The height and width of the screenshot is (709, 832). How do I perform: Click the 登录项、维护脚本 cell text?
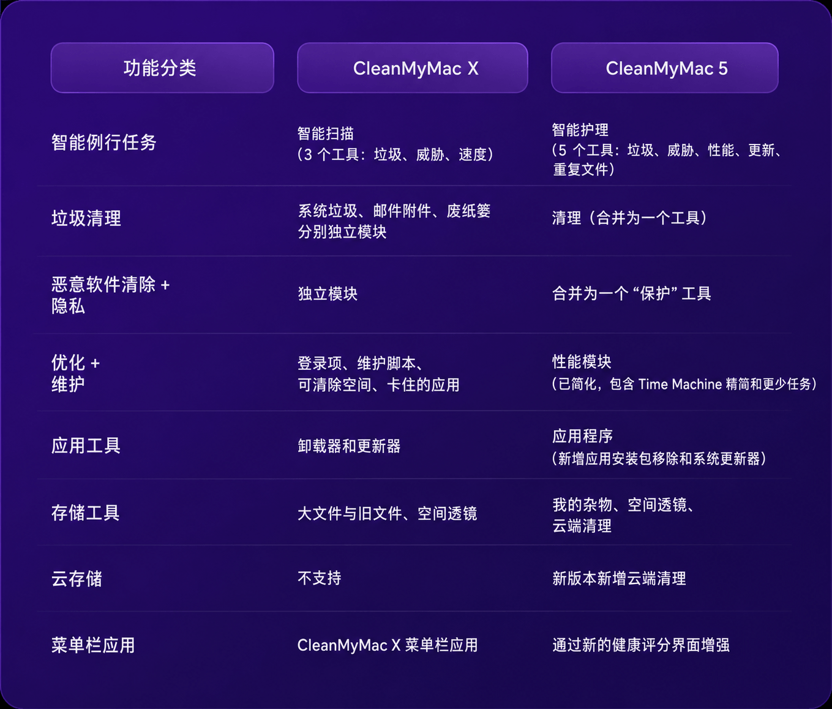click(x=360, y=364)
